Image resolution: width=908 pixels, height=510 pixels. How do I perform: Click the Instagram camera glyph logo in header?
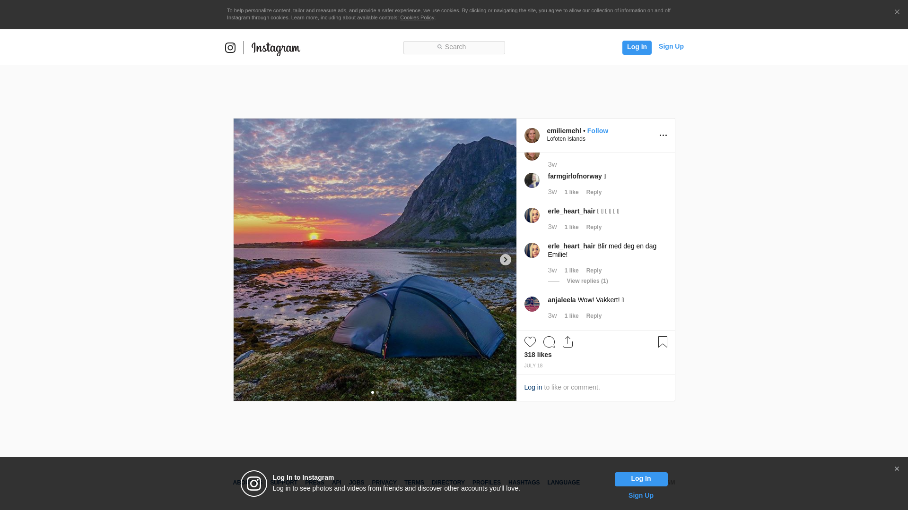coord(230,48)
